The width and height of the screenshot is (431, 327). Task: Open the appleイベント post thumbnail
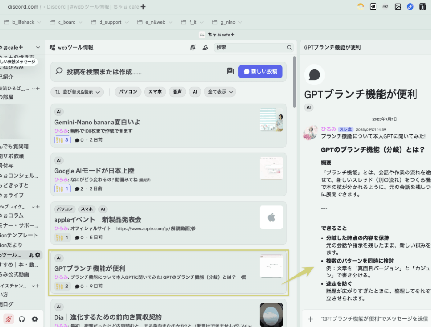click(x=271, y=217)
